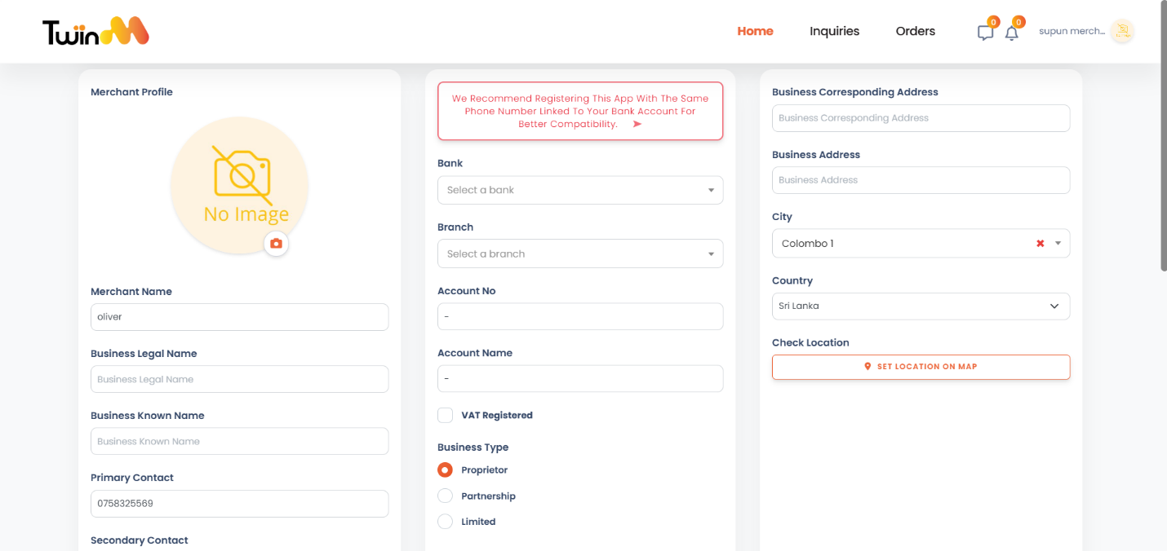Clear the Colombo 1 city selection

[x=1040, y=243]
